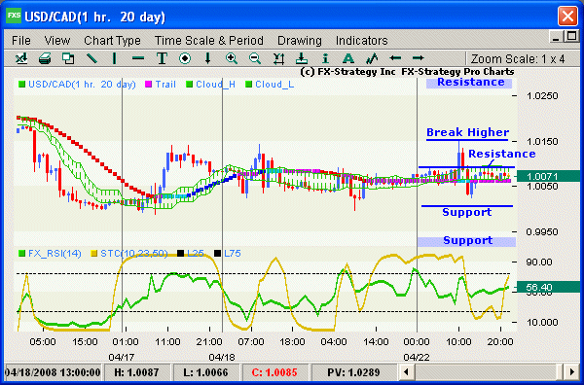Select the circle marker drawing tool
Image resolution: width=584 pixels, height=385 pixels.
(x=185, y=58)
